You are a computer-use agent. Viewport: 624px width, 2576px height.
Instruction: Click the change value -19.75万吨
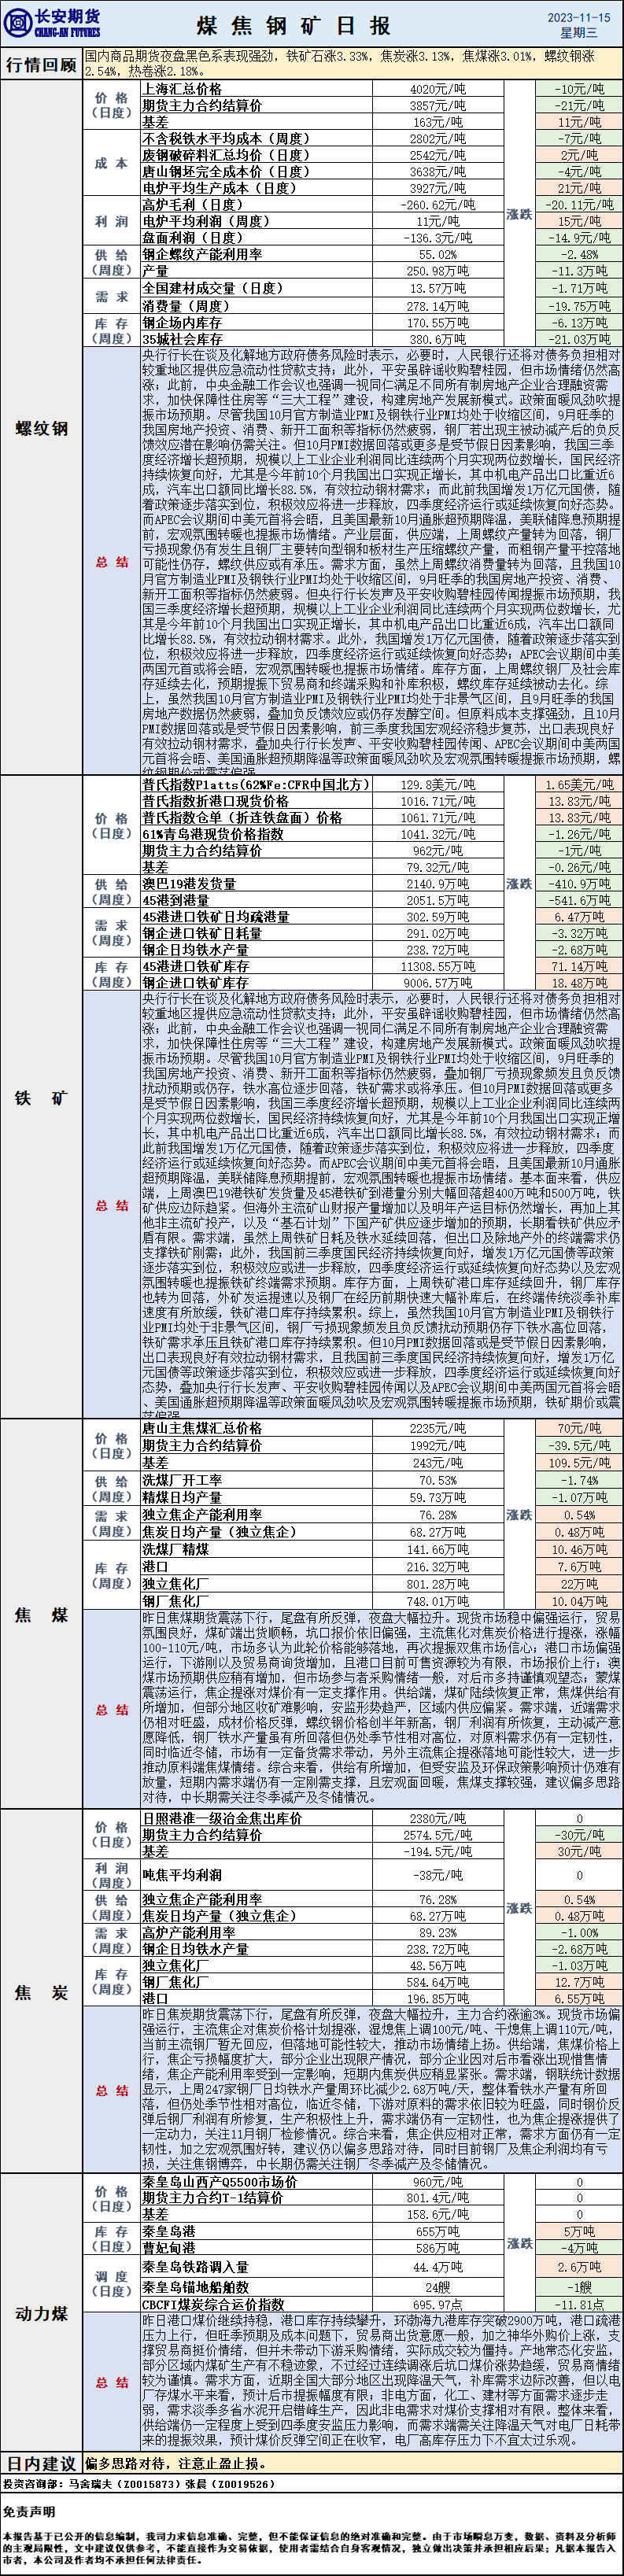tap(580, 306)
